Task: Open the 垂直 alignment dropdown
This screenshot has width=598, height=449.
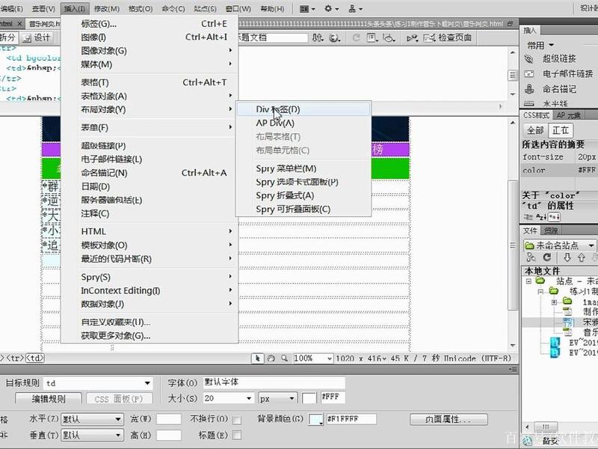Action: click(x=92, y=435)
